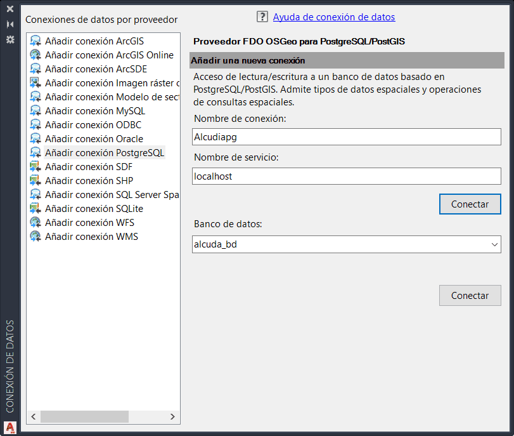The height and width of the screenshot is (436, 514).
Task: Choose Añadir conexión SHP provider
Action: click(89, 181)
